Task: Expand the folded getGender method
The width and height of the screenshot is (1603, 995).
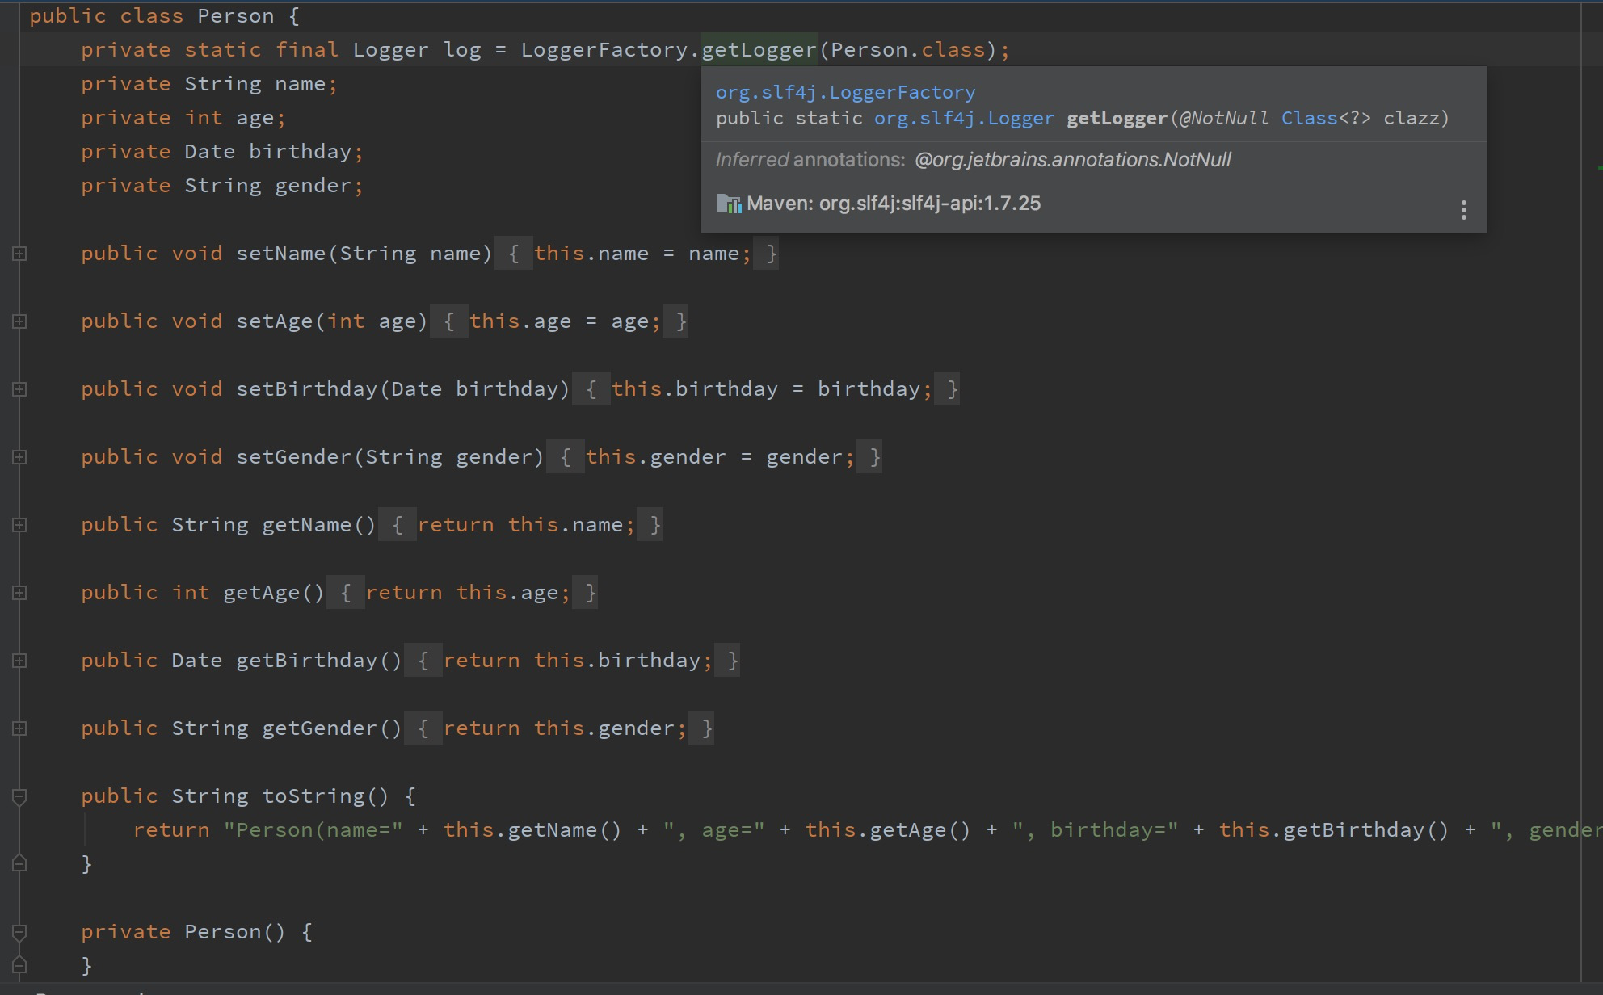Action: [x=19, y=728]
